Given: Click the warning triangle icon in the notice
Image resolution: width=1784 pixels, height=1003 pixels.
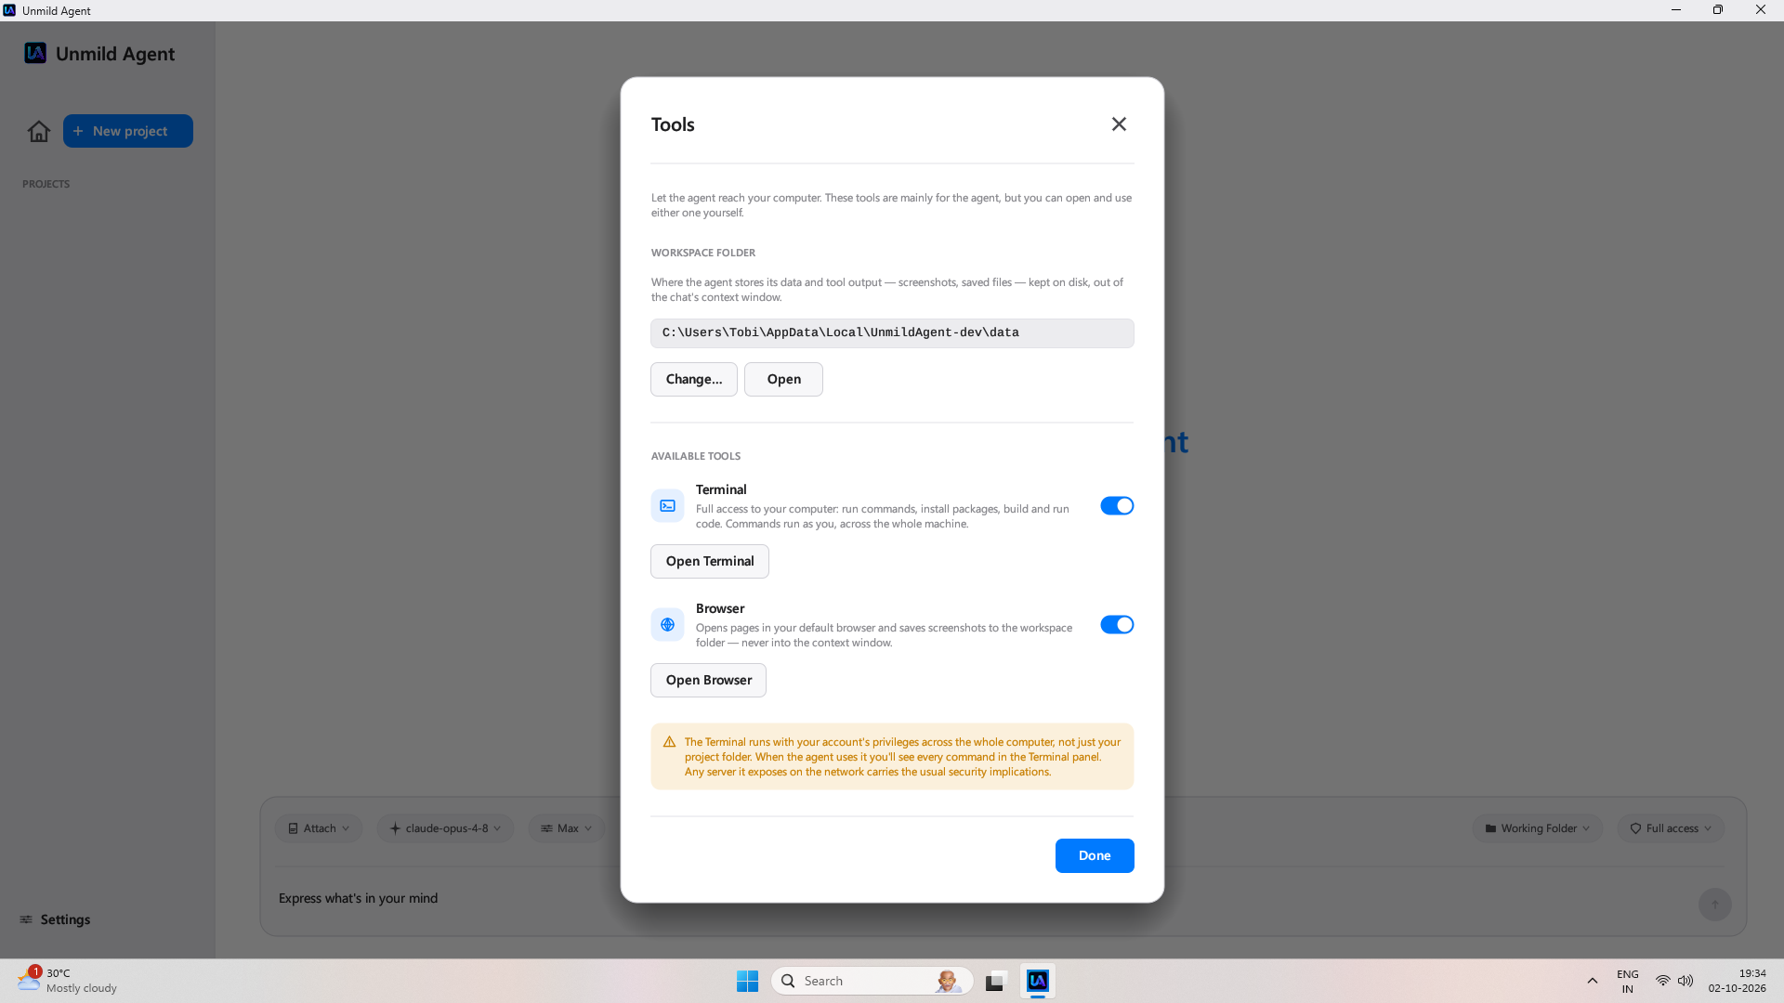Looking at the screenshot, I should [669, 742].
